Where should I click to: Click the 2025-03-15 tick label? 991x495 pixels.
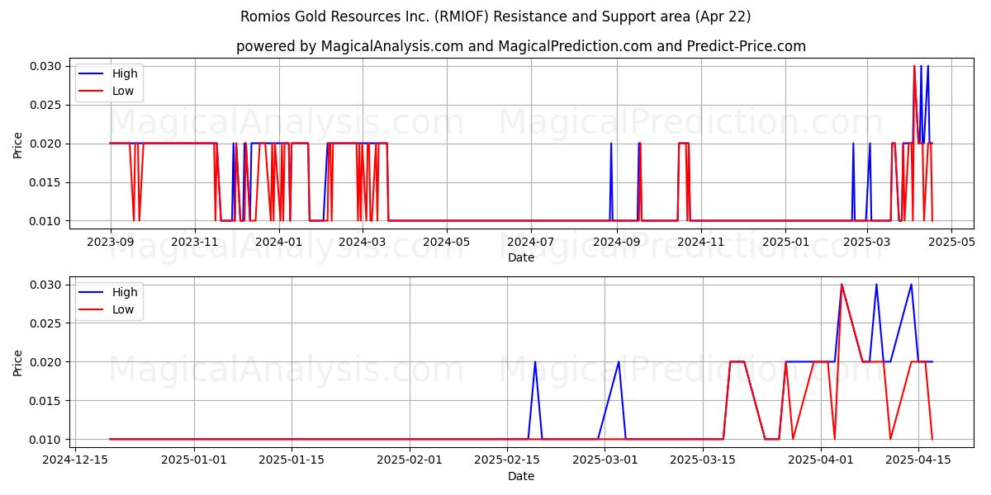click(x=701, y=460)
